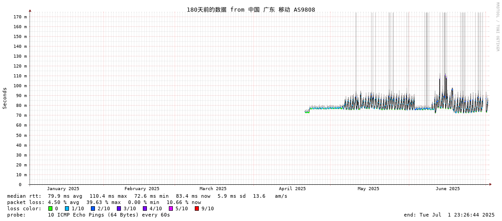Click the '110.4 ms max' rtt value

pos(108,196)
